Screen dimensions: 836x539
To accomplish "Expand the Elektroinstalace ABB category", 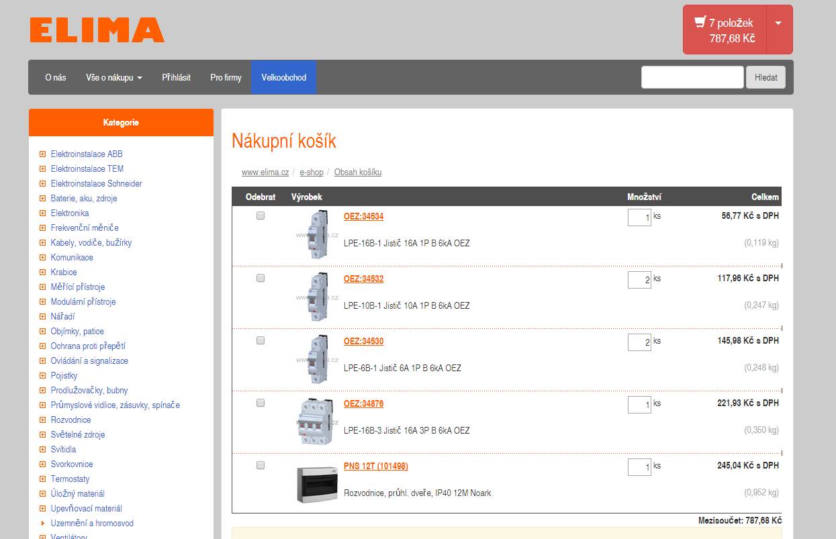I will [x=43, y=154].
